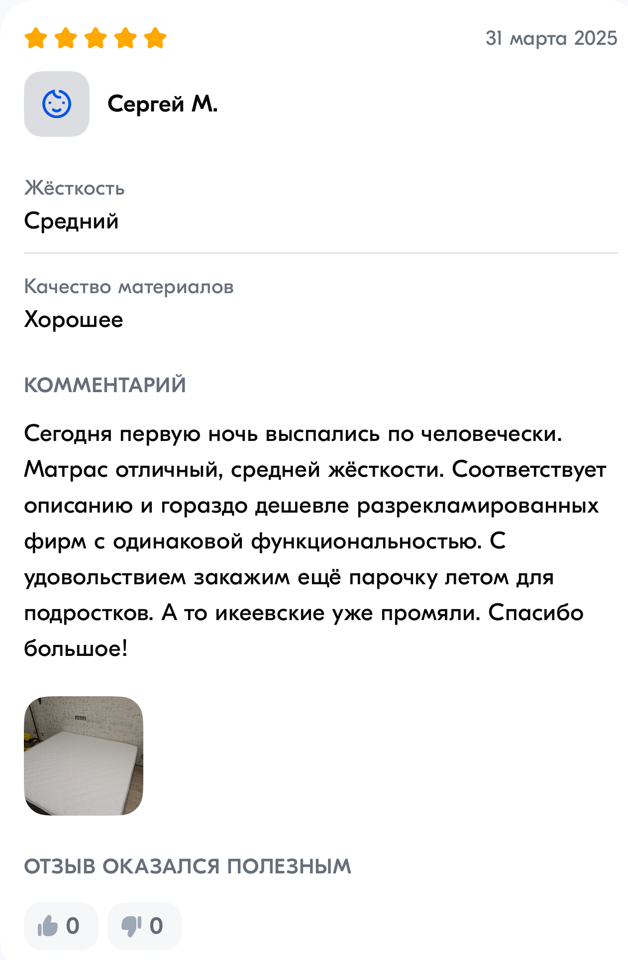
Task: Click the second rating star
Action: (x=66, y=38)
